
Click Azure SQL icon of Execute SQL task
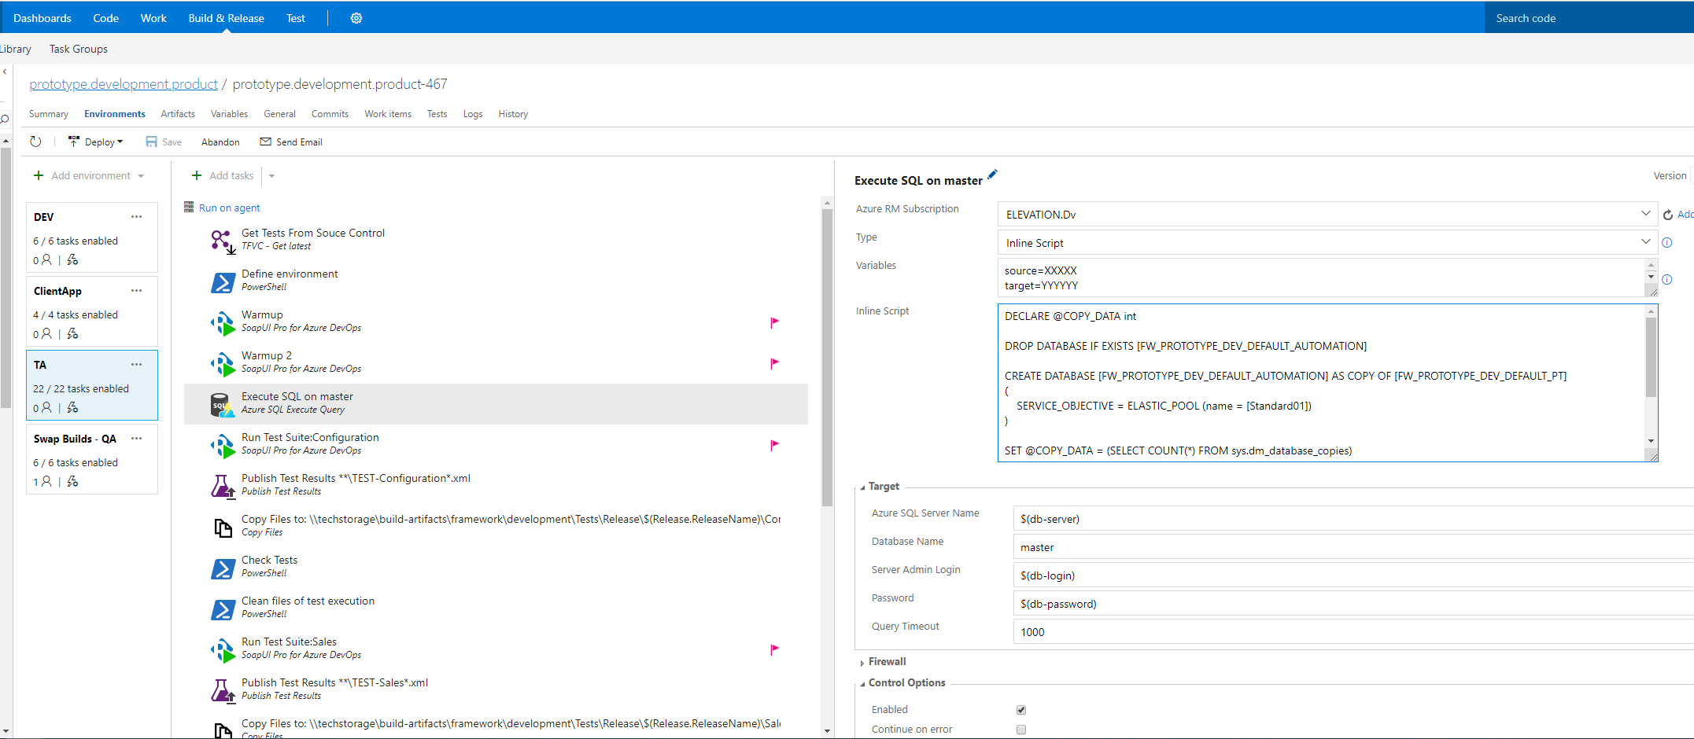223,404
